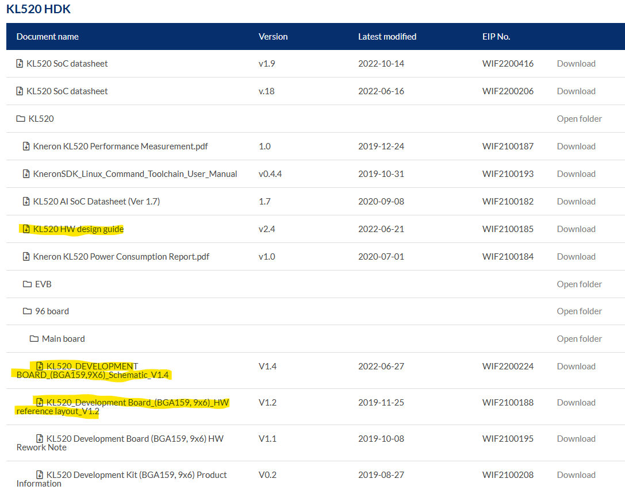Click the EVB folder icon

(x=28, y=284)
